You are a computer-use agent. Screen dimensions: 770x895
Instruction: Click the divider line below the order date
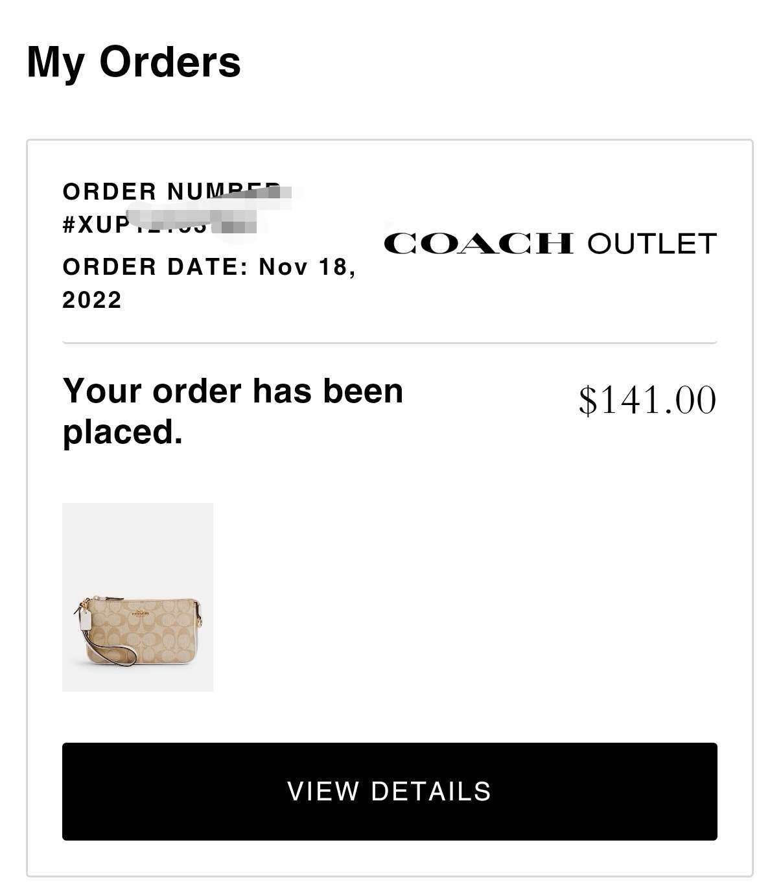point(390,342)
